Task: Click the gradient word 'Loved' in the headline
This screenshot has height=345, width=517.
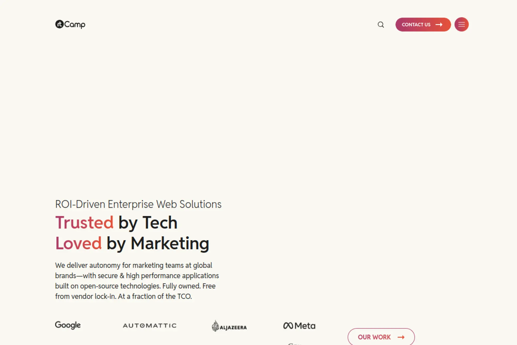Action: pyautogui.click(x=78, y=243)
